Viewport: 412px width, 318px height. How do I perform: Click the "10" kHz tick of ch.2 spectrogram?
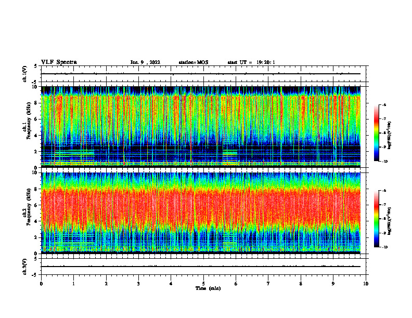[x=35, y=173]
